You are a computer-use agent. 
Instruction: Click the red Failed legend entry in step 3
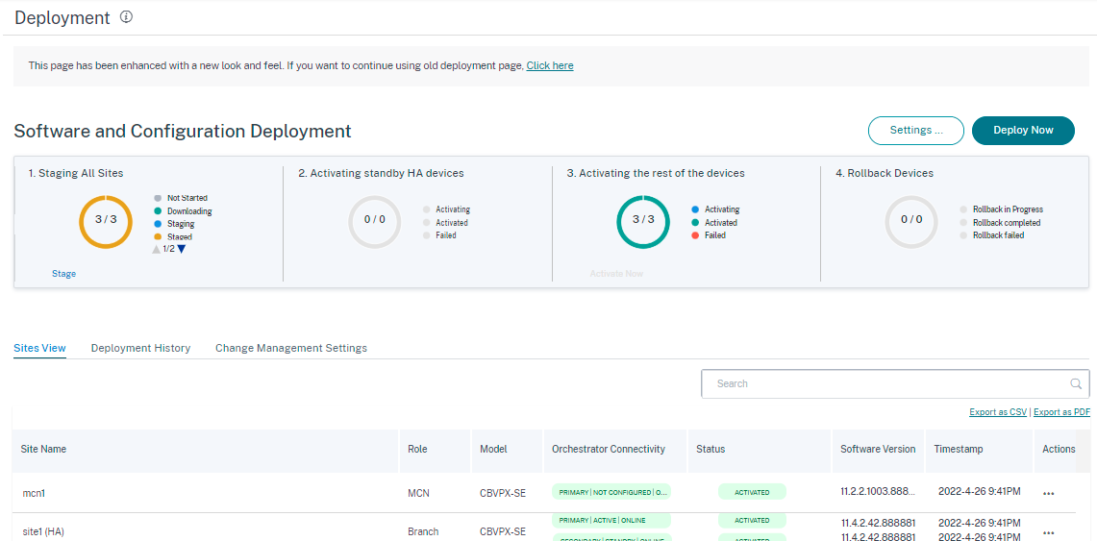click(709, 235)
